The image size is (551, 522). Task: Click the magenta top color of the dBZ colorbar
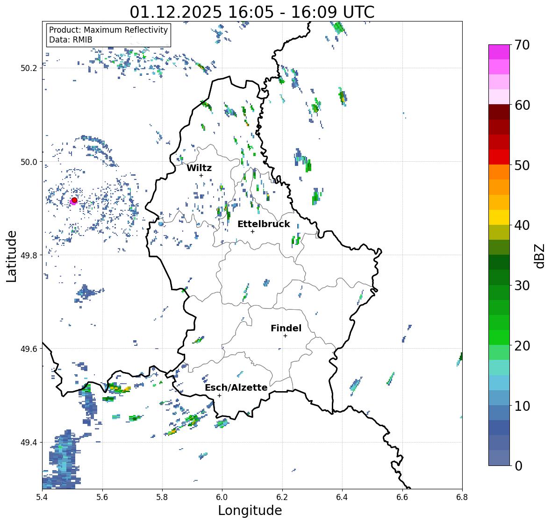click(x=499, y=52)
